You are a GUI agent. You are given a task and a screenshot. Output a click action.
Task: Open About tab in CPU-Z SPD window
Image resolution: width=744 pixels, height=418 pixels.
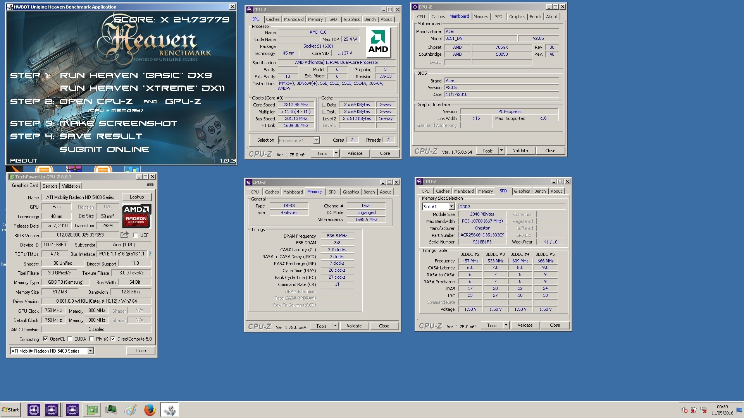point(556,191)
